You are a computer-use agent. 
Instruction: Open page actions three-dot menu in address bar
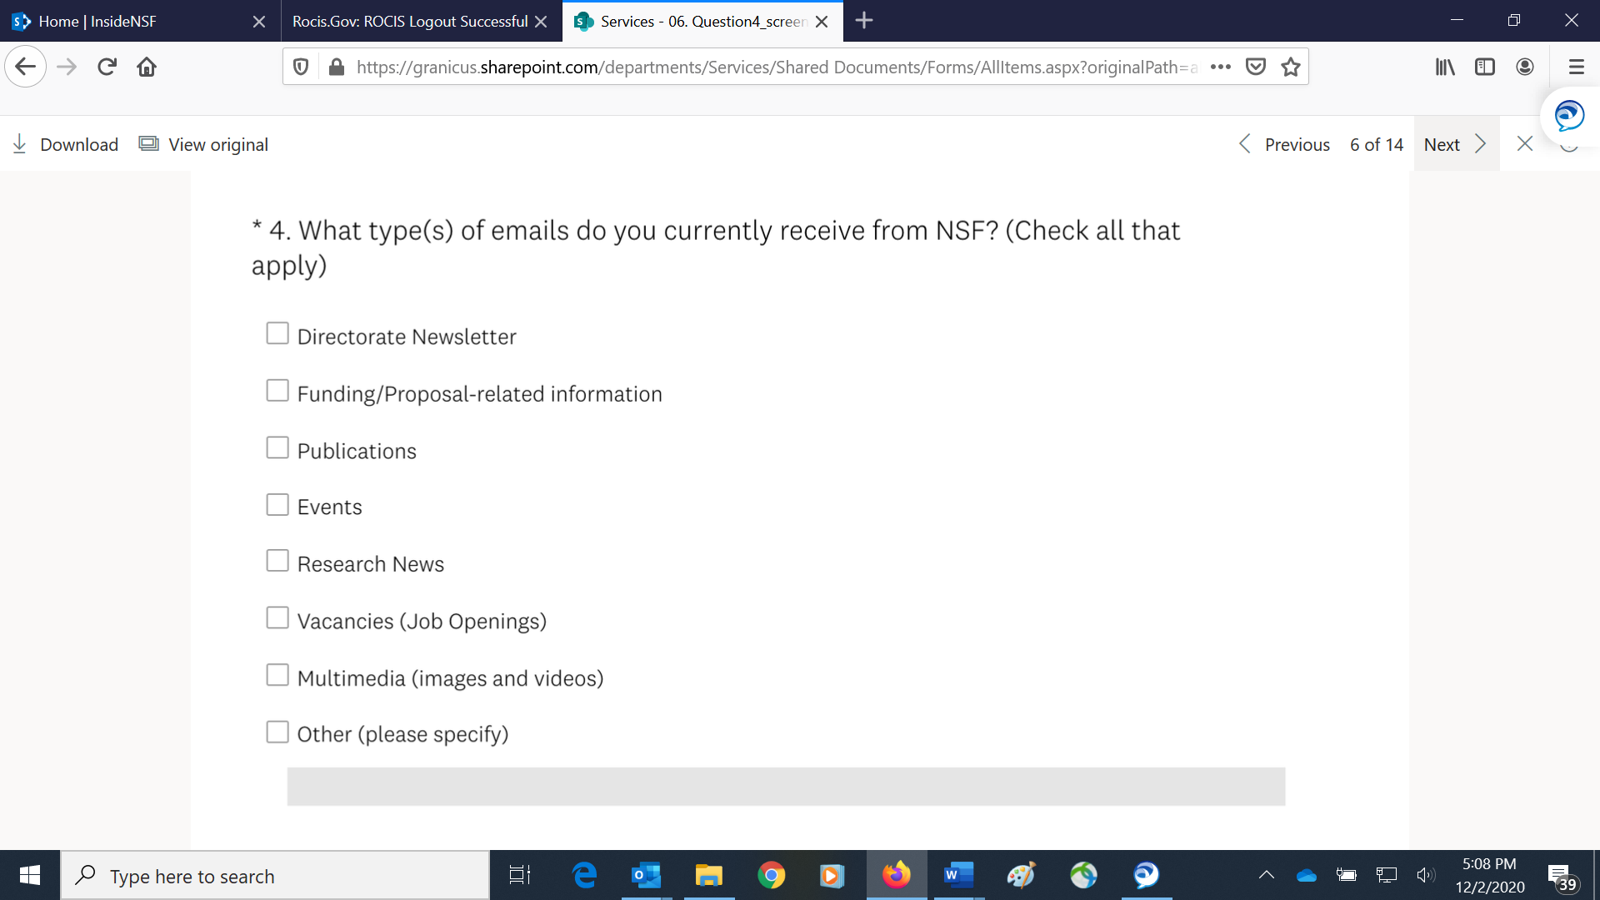point(1221,67)
